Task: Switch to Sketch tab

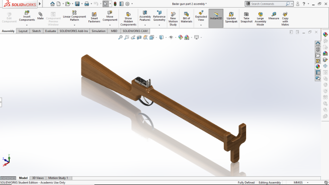Action: click(36, 31)
